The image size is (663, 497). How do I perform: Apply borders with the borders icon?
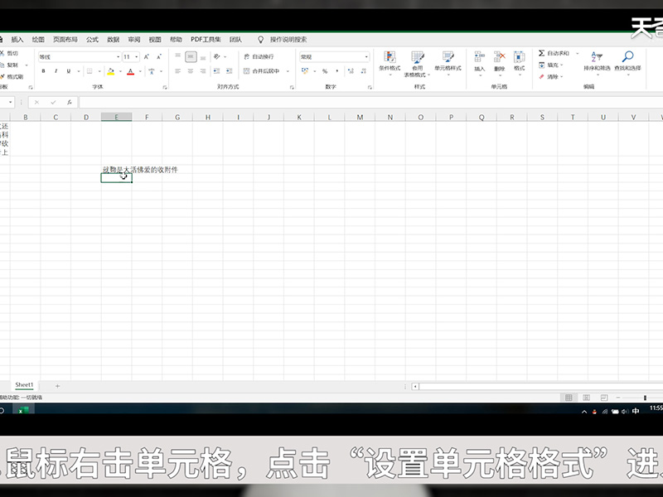(x=90, y=71)
